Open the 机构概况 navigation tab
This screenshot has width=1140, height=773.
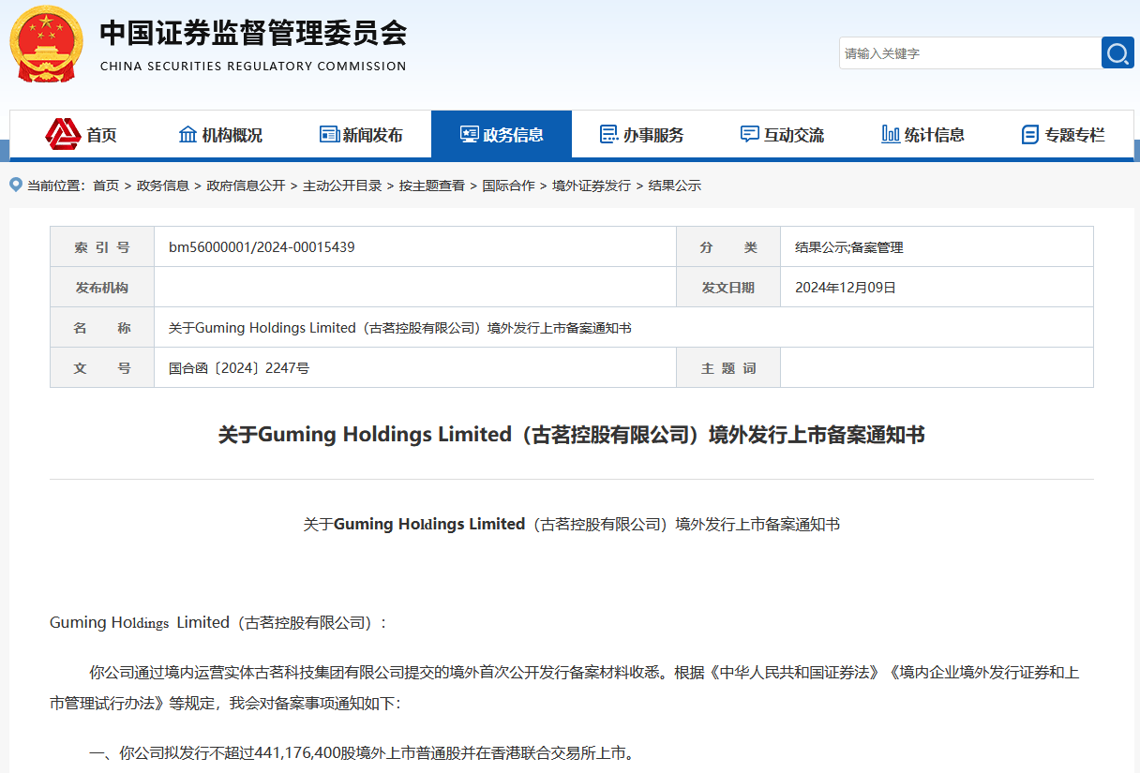pyautogui.click(x=220, y=135)
